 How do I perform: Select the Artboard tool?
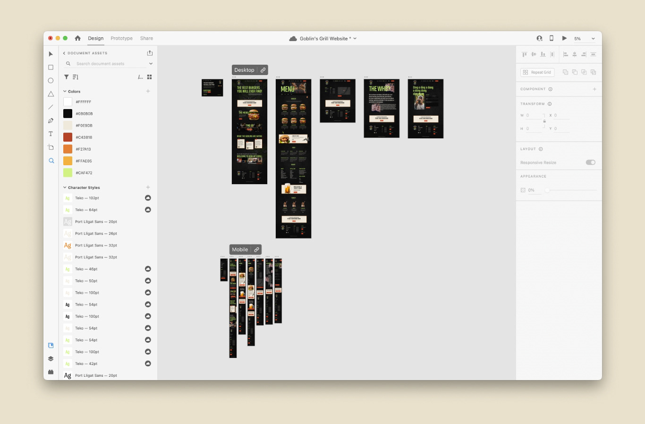click(51, 147)
